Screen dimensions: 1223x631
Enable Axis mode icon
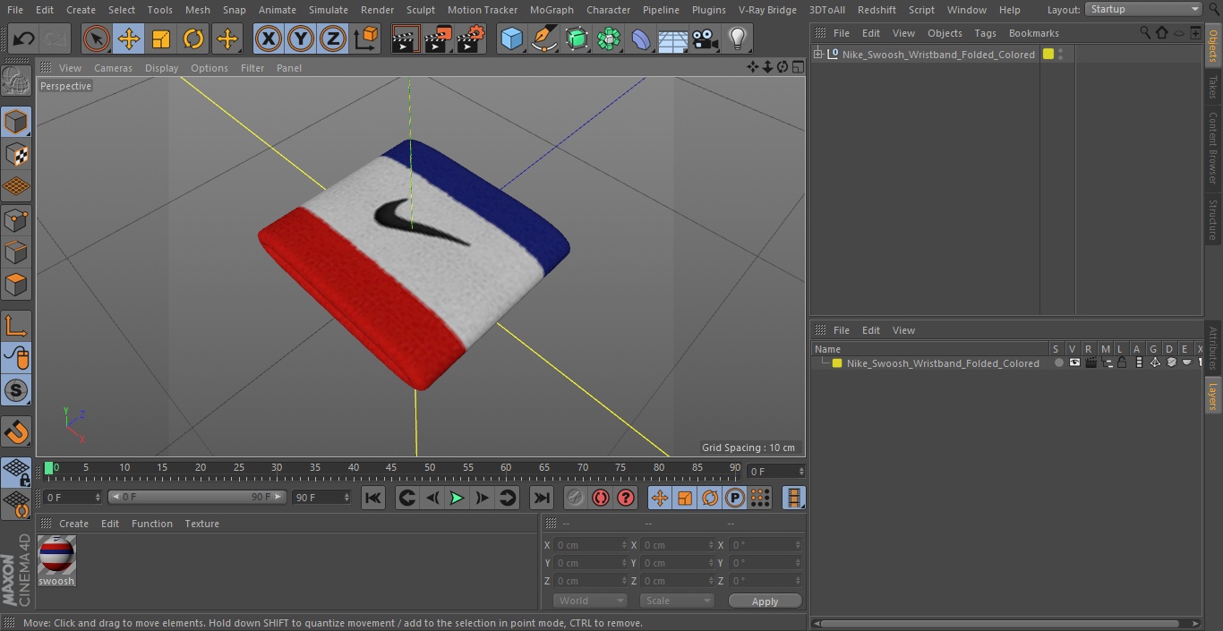pos(17,326)
